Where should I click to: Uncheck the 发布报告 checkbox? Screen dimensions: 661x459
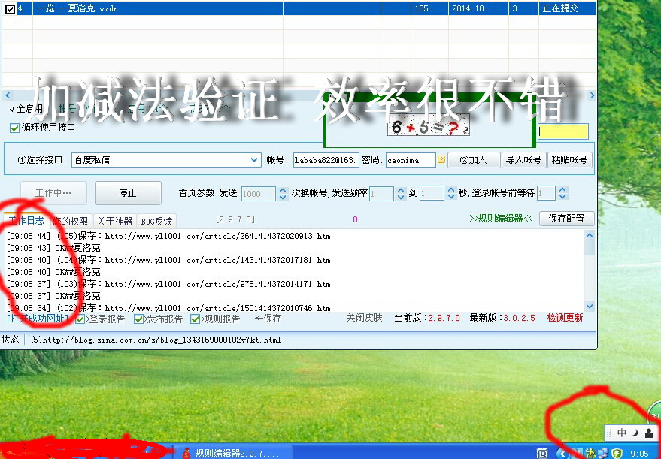(138, 319)
